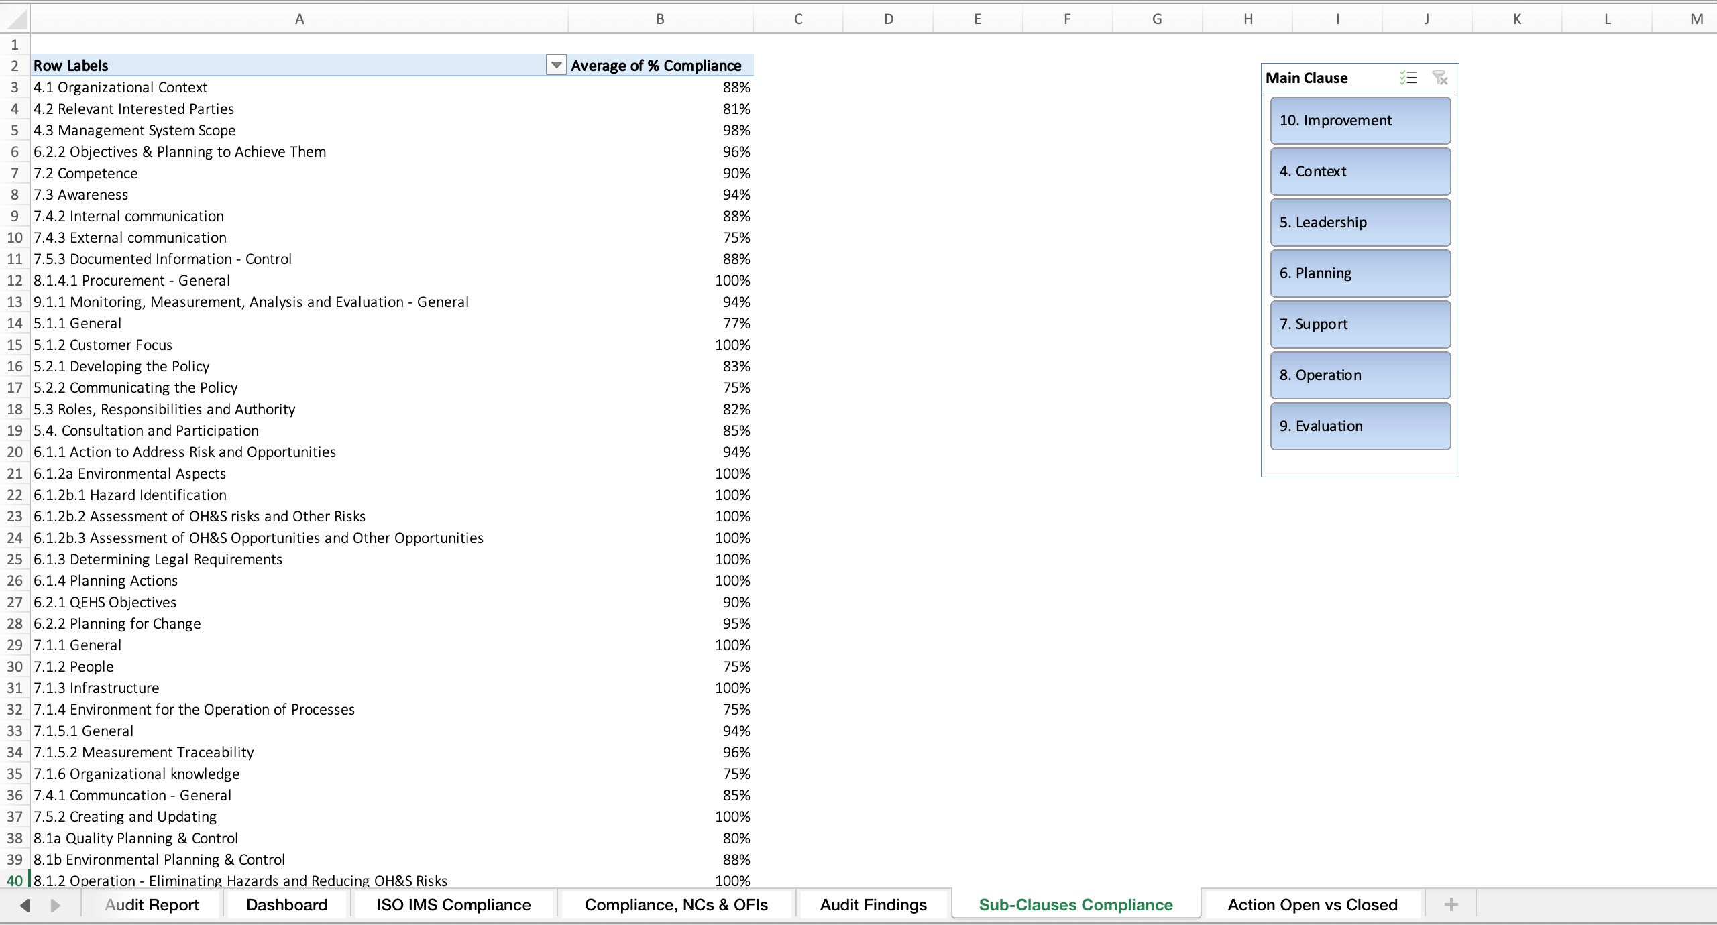The width and height of the screenshot is (1717, 925).
Task: Select column B header
Action: (660, 18)
